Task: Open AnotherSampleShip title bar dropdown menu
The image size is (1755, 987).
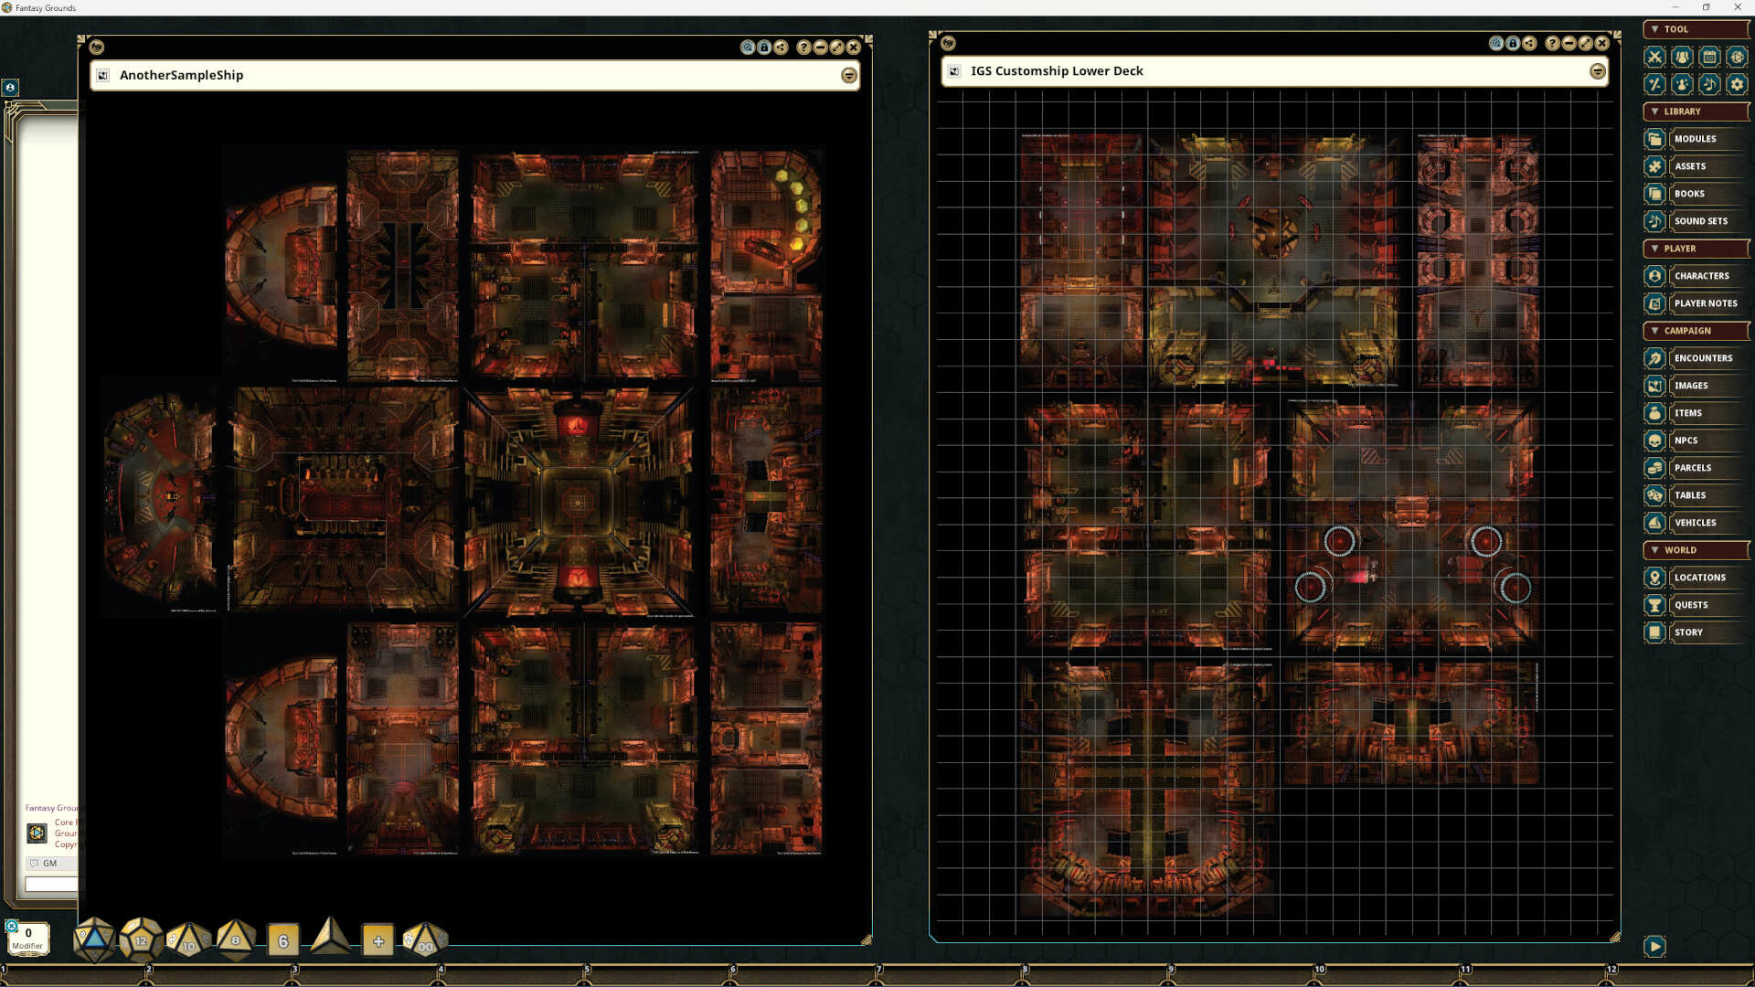Action: coord(849,76)
